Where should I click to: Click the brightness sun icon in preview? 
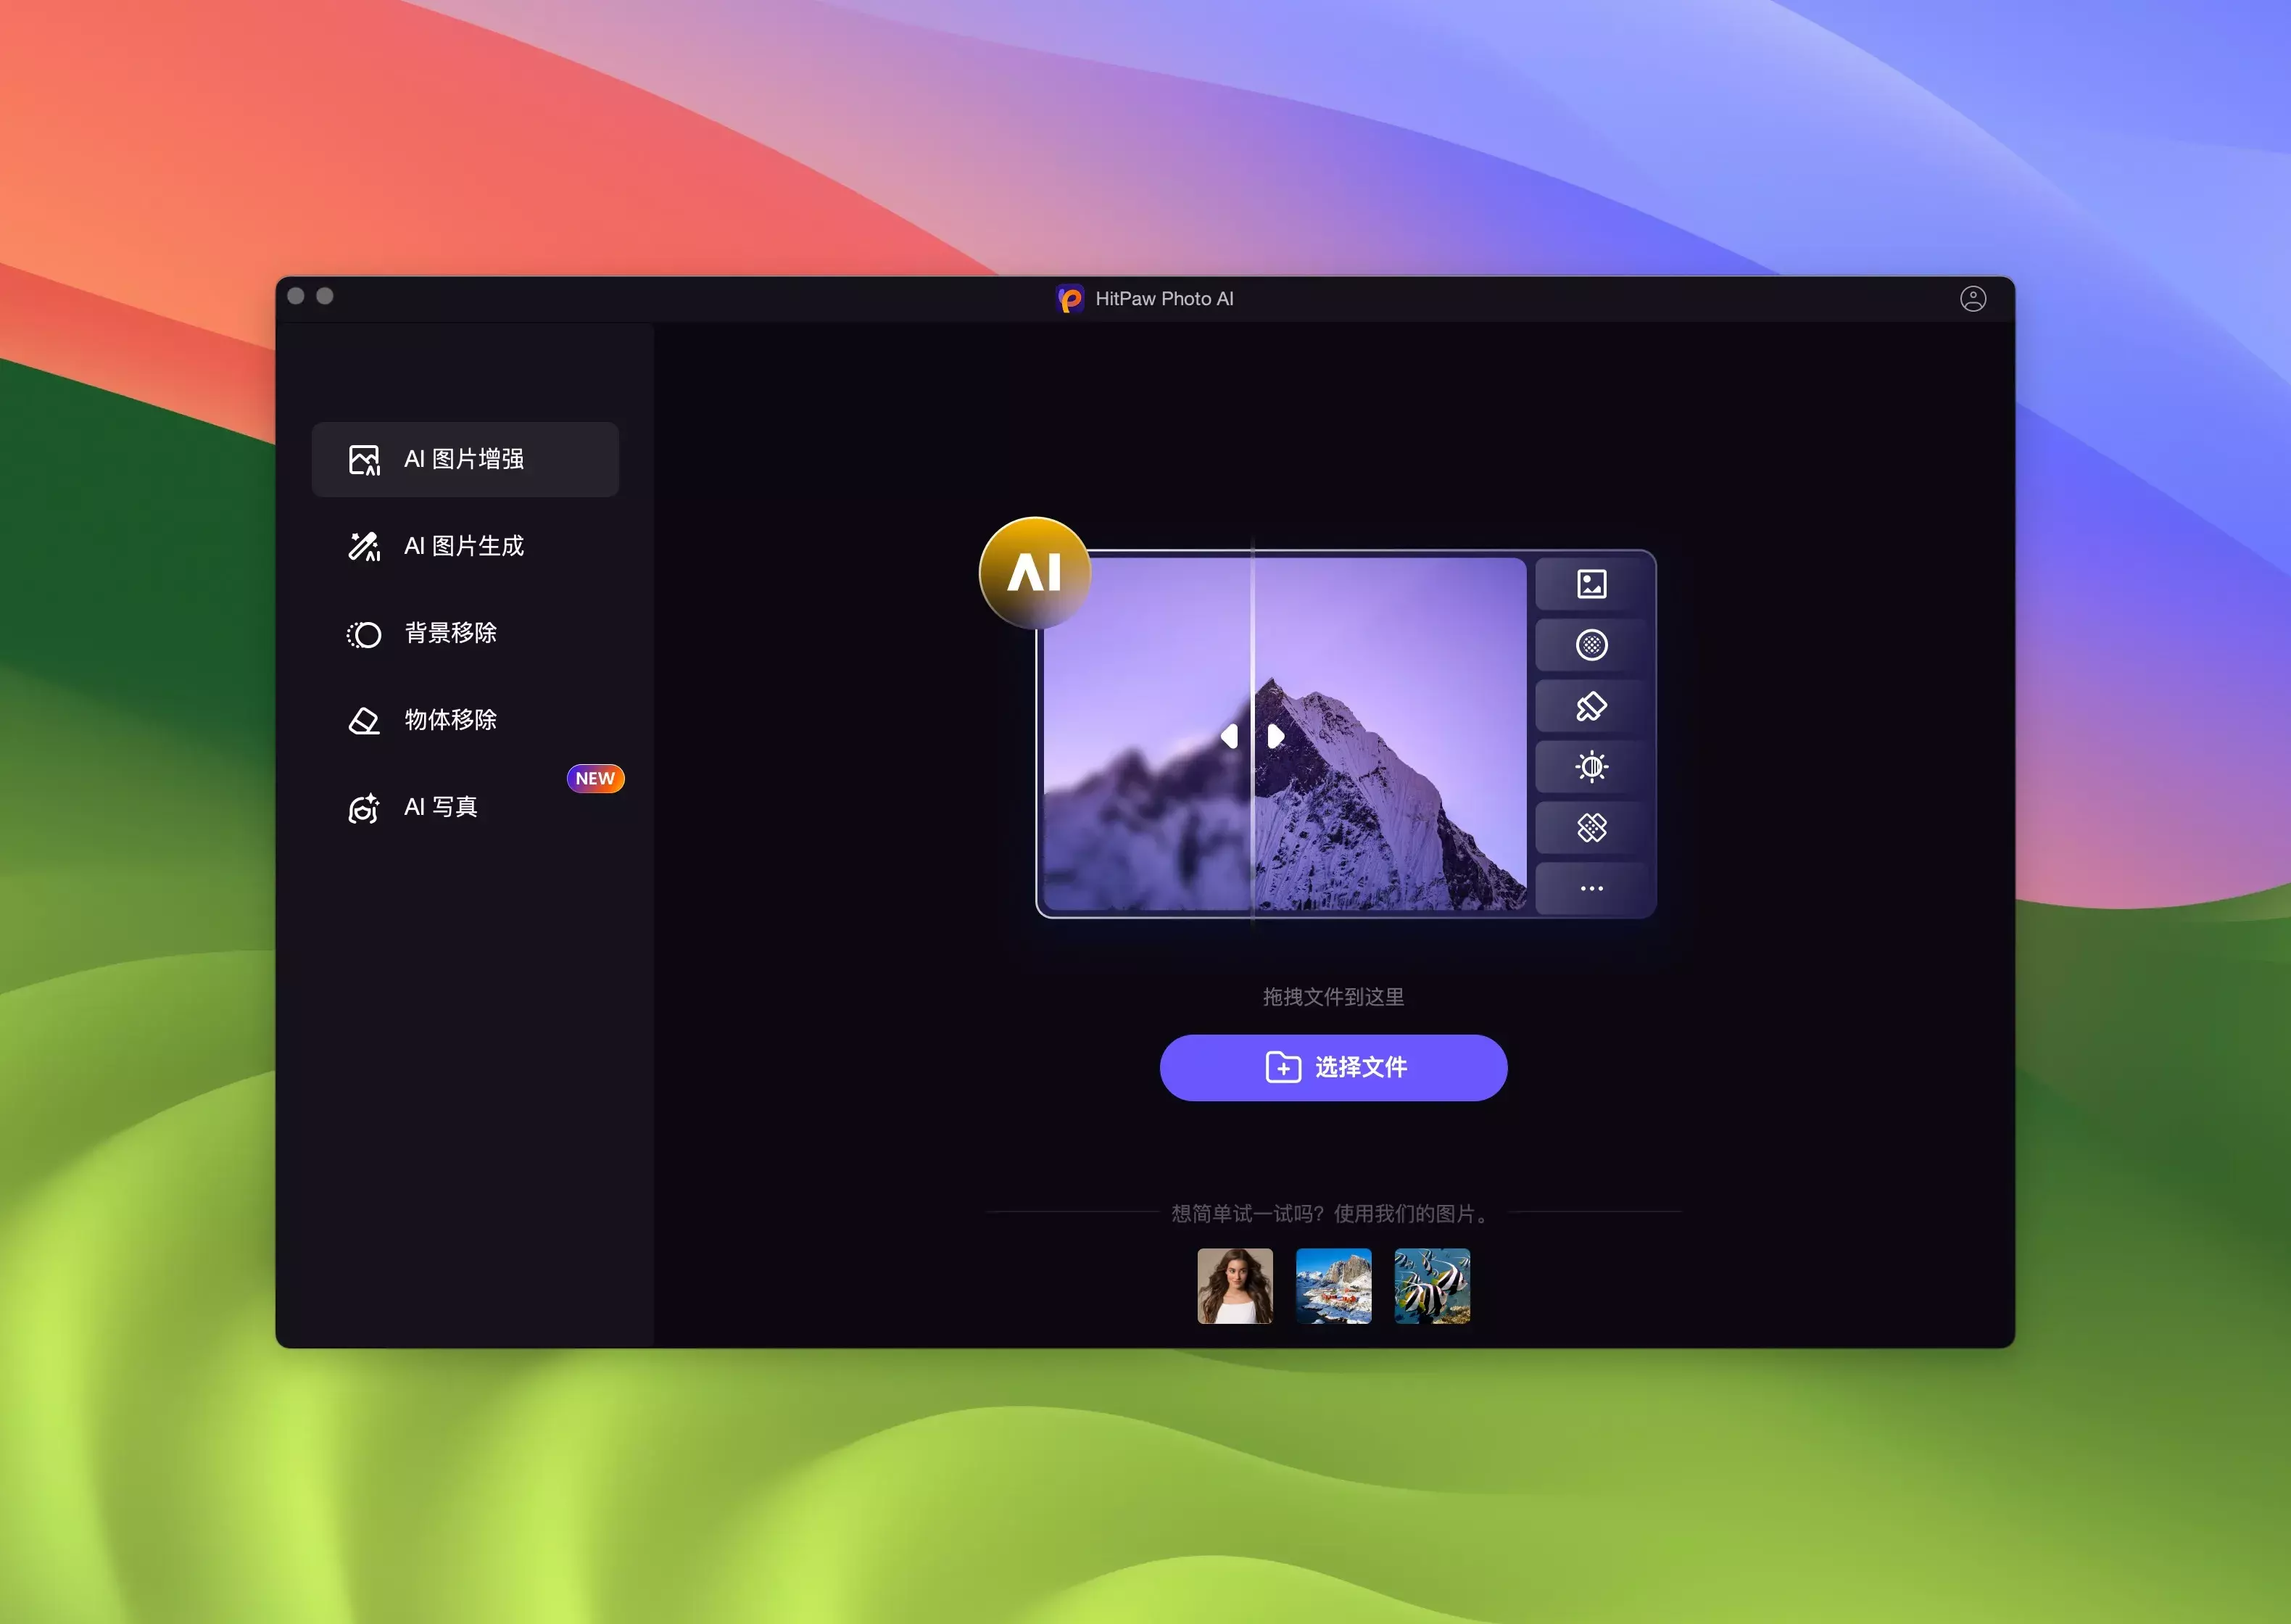[1591, 767]
